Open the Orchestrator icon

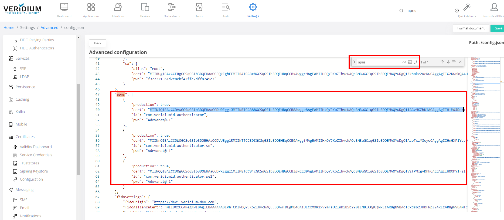click(172, 8)
